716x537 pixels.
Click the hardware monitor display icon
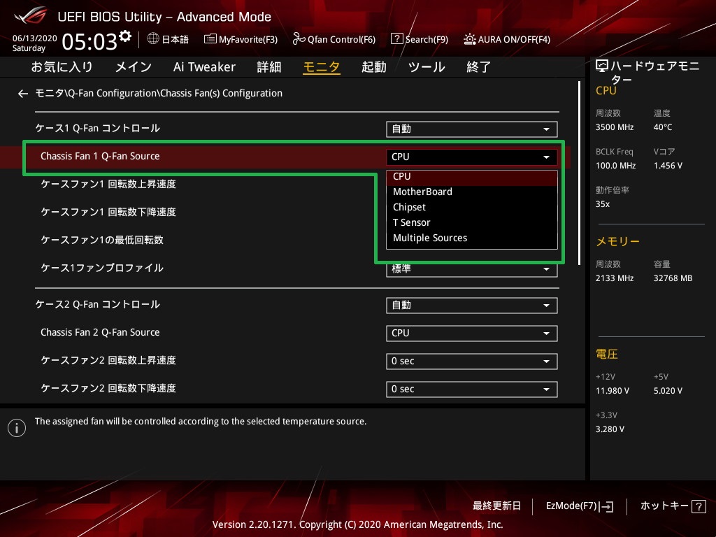point(602,66)
